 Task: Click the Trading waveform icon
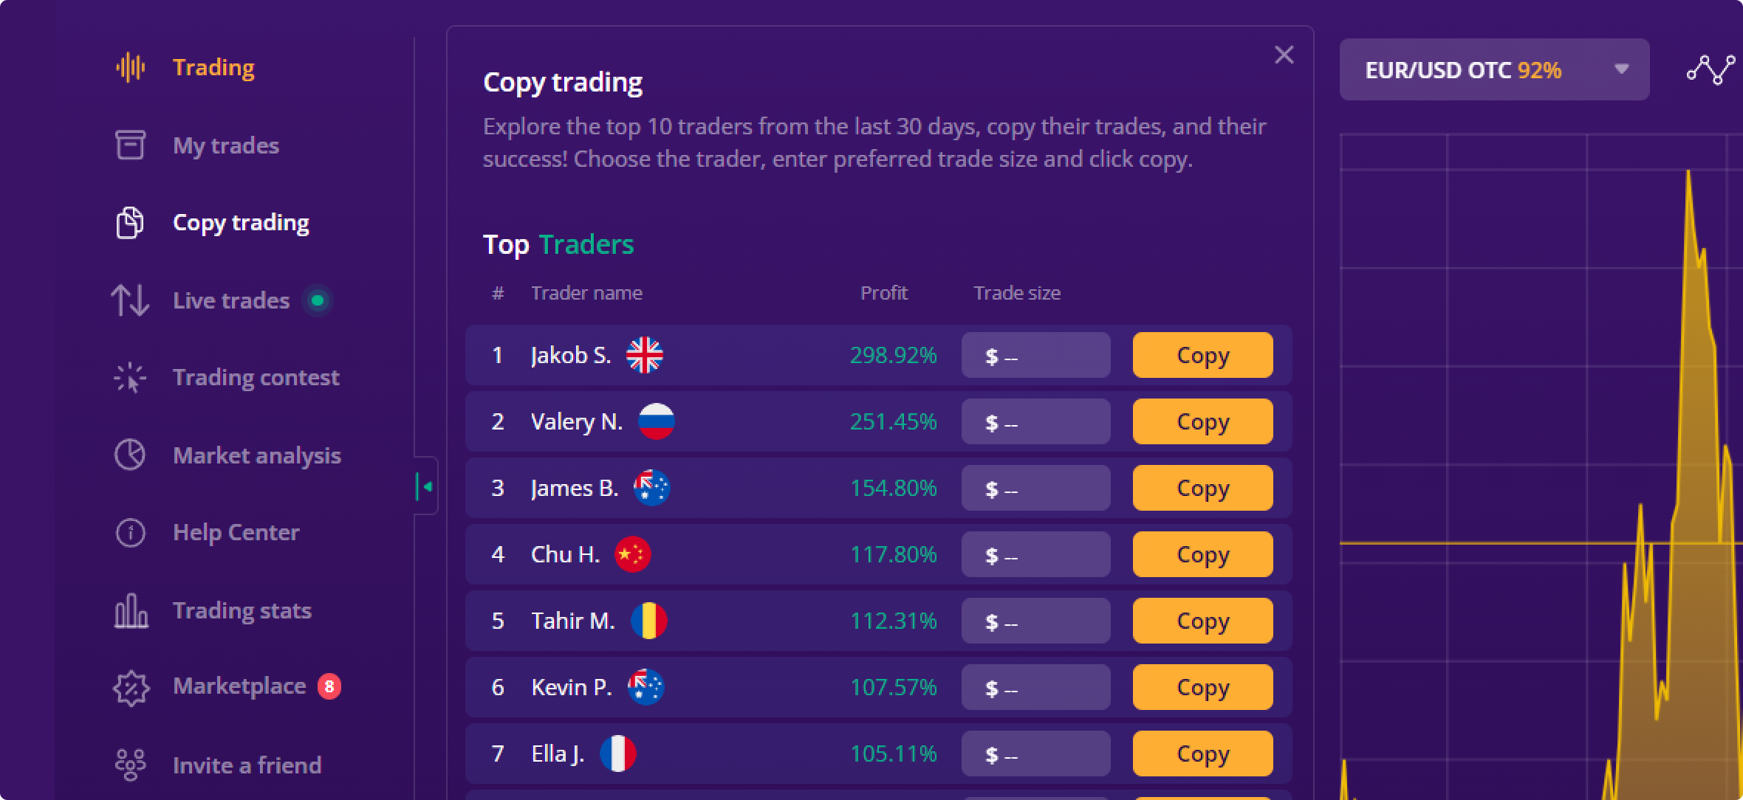click(130, 67)
